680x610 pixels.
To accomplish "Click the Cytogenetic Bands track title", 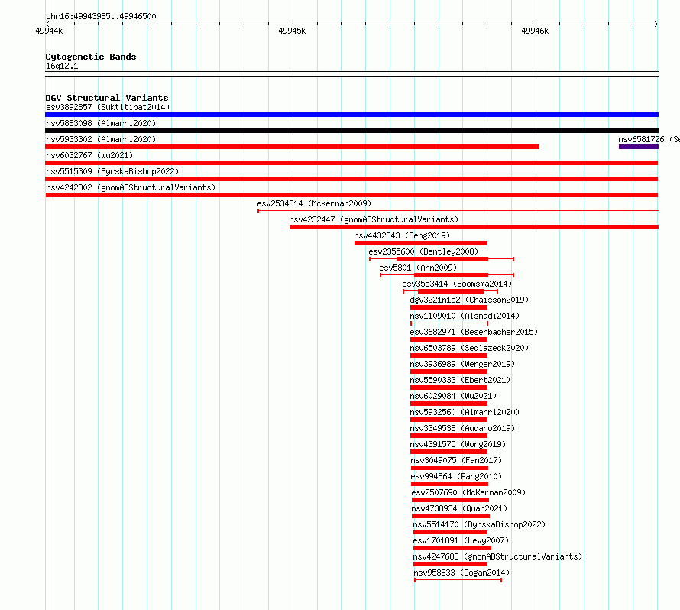I will [91, 57].
